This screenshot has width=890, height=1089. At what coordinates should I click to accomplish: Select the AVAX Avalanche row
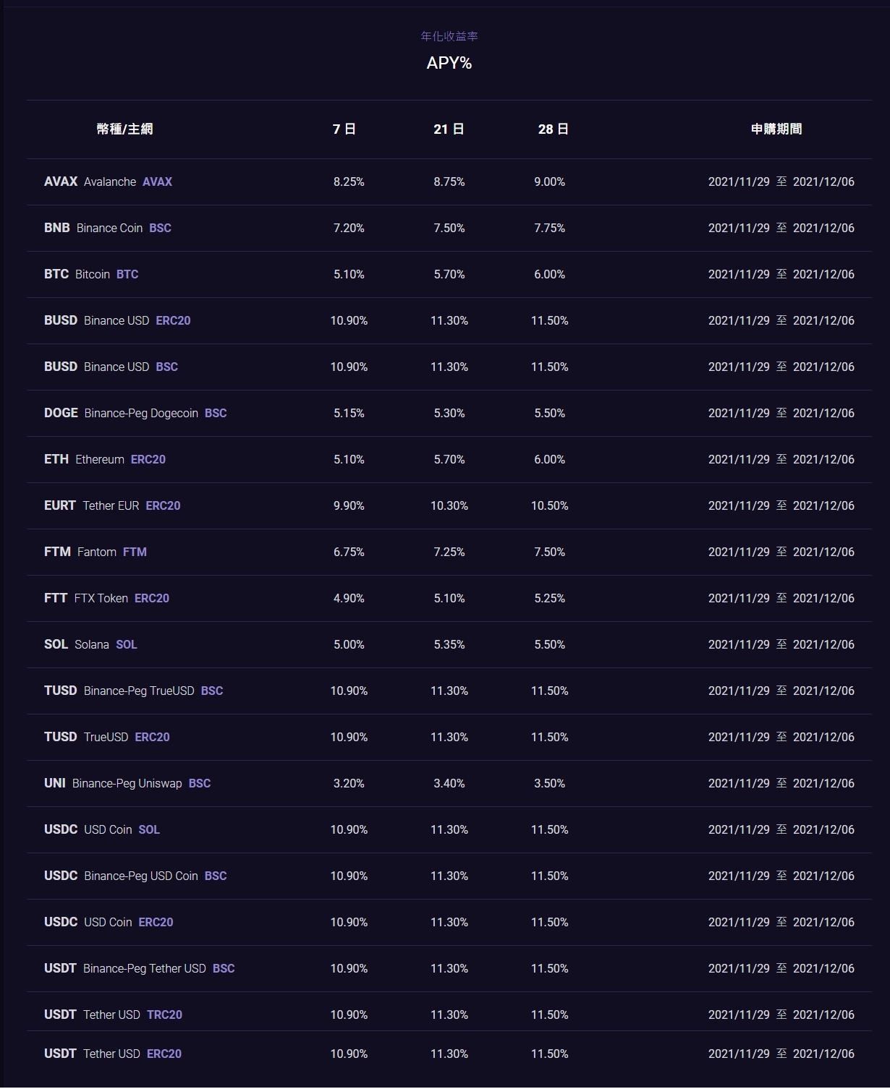pyautogui.click(x=109, y=181)
